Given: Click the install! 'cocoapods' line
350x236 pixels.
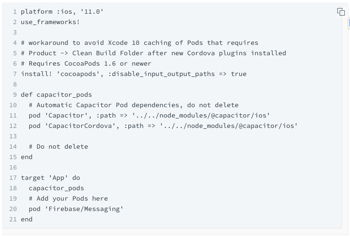Looking at the screenshot, I should [133, 74].
